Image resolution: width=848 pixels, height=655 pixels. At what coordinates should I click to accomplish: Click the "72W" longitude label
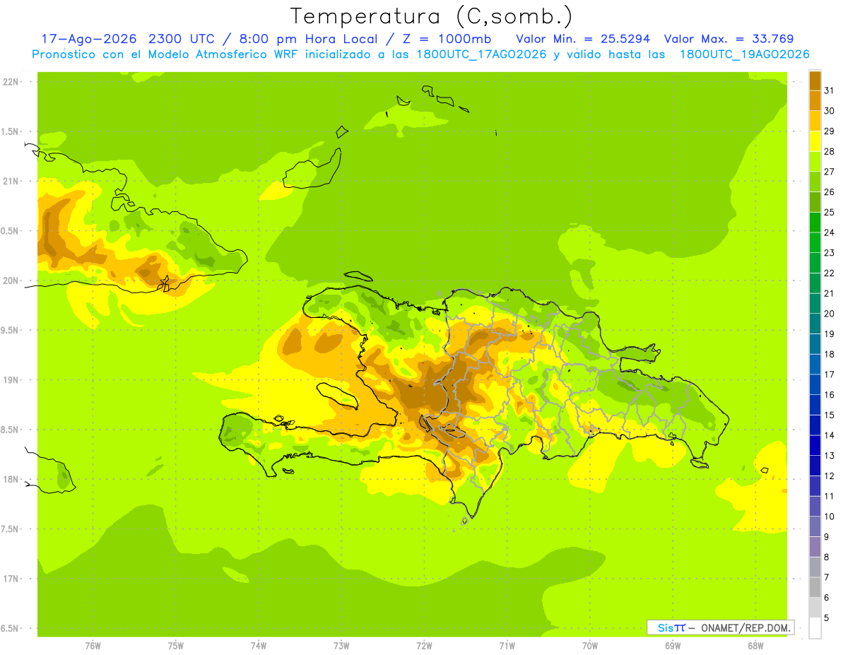[x=424, y=645]
